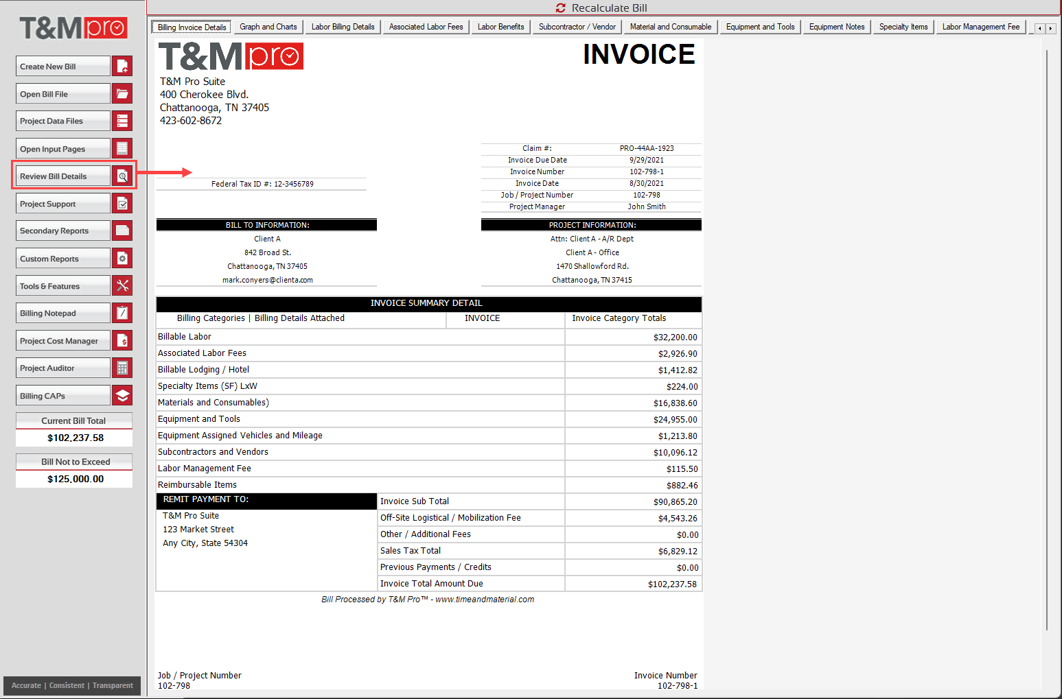This screenshot has width=1062, height=699.
Task: Select the Review Bill Details button
Action: point(63,176)
